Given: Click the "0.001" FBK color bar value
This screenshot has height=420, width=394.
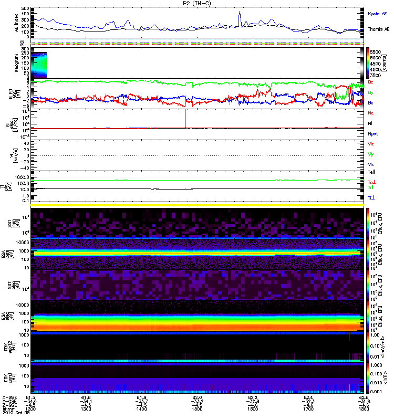Looking at the screenshot, I should (x=376, y=392).
